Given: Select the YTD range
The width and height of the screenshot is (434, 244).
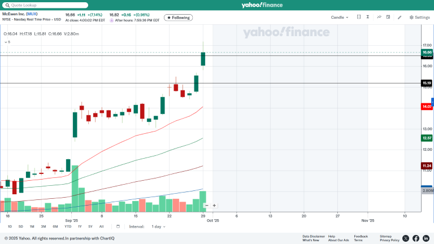Looking at the screenshot, I should click(68, 226).
